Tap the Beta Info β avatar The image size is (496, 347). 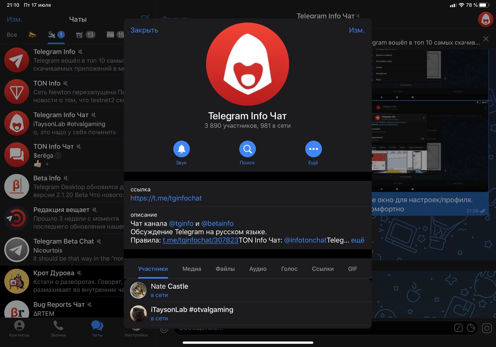coord(17,187)
